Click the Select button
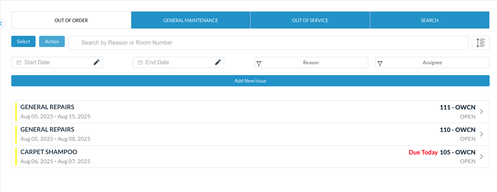 [x=23, y=41]
